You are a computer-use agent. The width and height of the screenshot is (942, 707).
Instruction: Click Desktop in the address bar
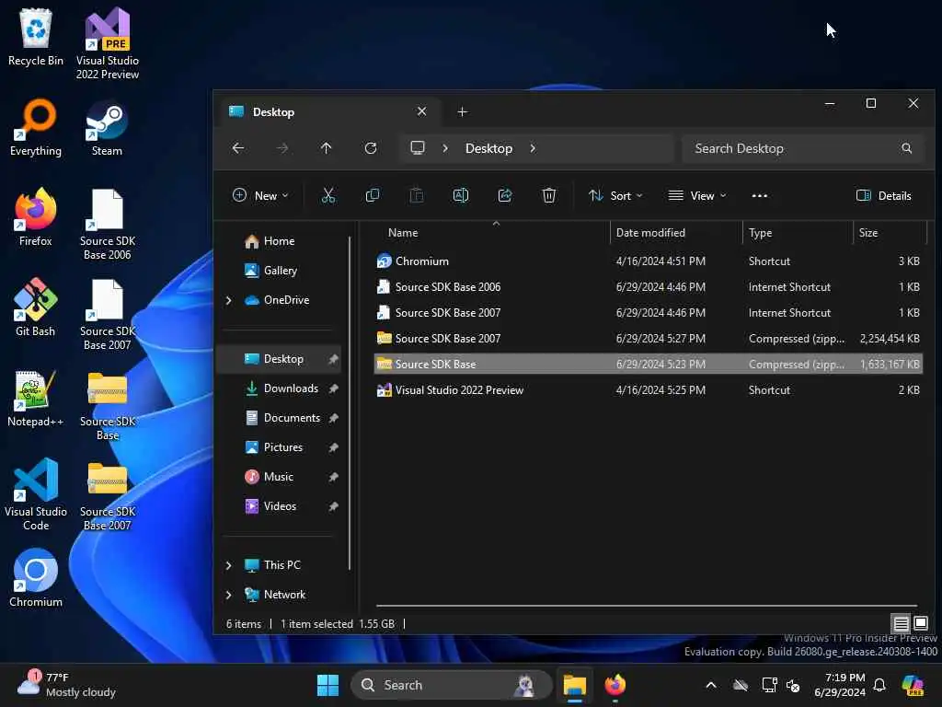click(x=488, y=148)
